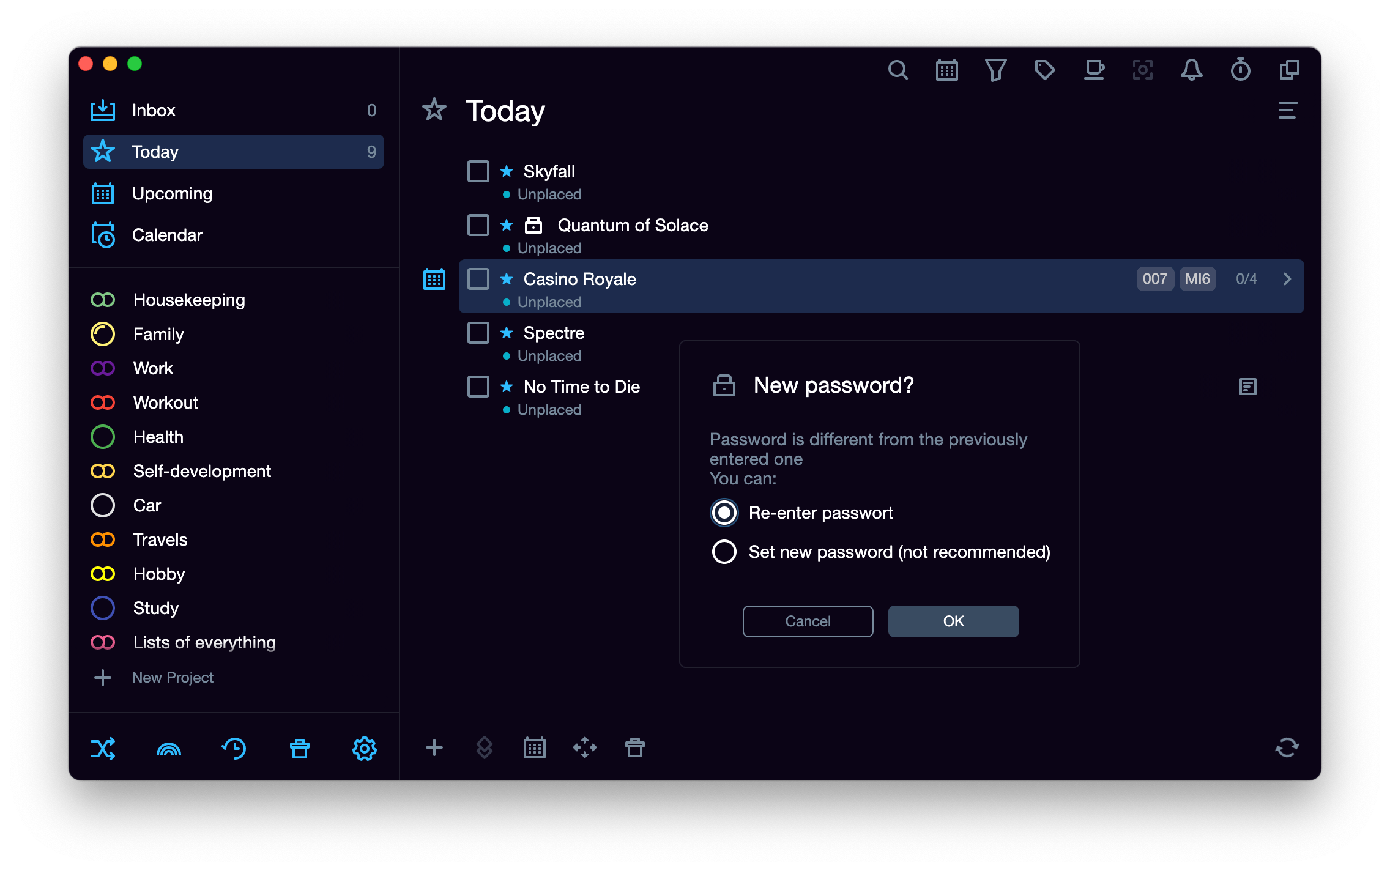The width and height of the screenshot is (1390, 871).
Task: Click the sync refresh icon
Action: pyautogui.click(x=1287, y=747)
